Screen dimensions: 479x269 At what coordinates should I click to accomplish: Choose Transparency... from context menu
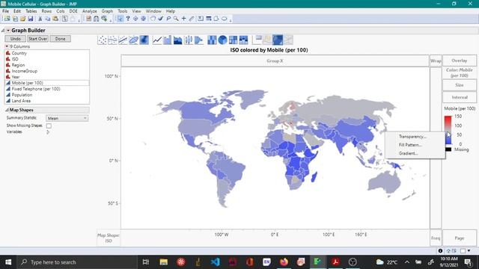[x=412, y=137]
